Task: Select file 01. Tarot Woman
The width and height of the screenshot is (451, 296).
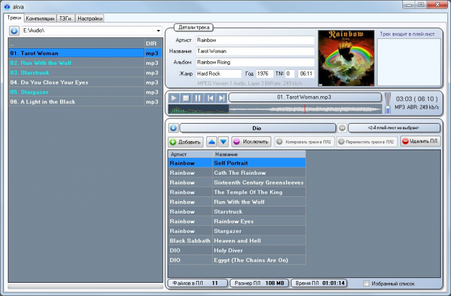Action: point(85,53)
